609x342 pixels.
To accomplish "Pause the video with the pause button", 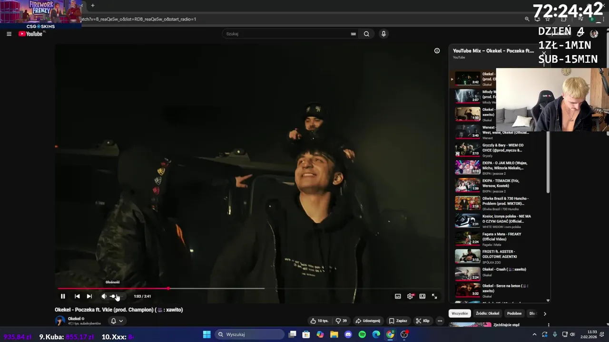I will point(63,296).
